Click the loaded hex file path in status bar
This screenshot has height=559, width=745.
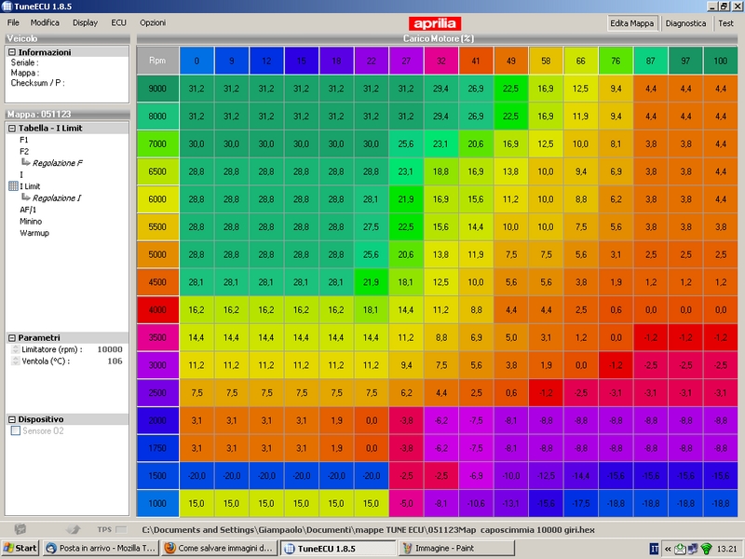[x=368, y=529]
